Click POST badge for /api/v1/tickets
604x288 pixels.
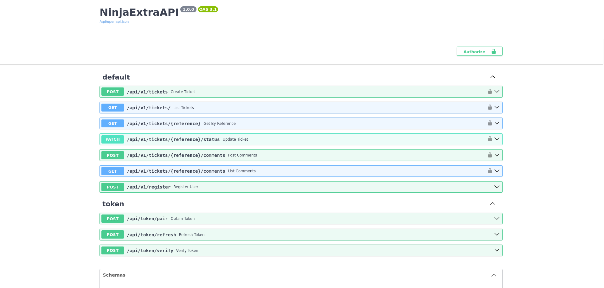coord(112,92)
